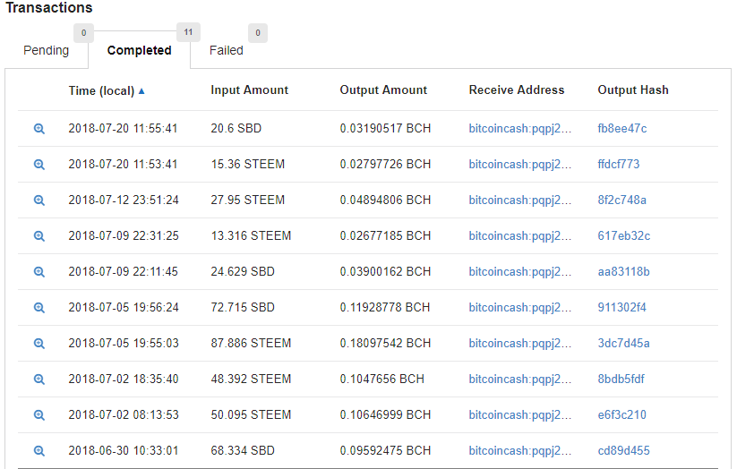Sort by Time (local) column header
Viewport: 737px width, 469px height.
(101, 90)
